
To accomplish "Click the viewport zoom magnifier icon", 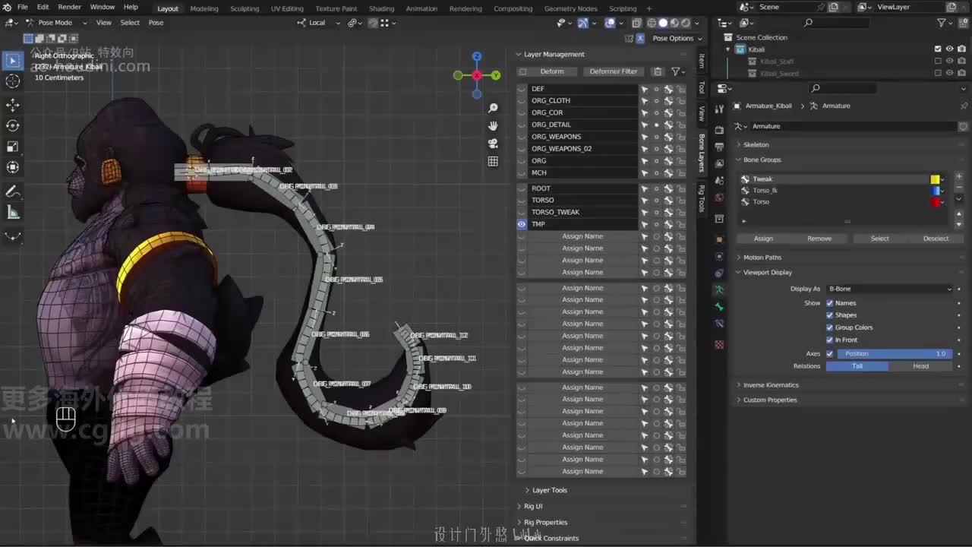I will pyautogui.click(x=493, y=109).
